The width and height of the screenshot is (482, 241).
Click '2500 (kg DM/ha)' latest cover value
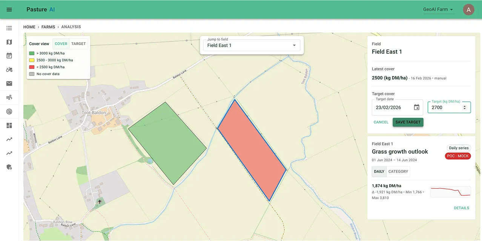[x=390, y=78]
